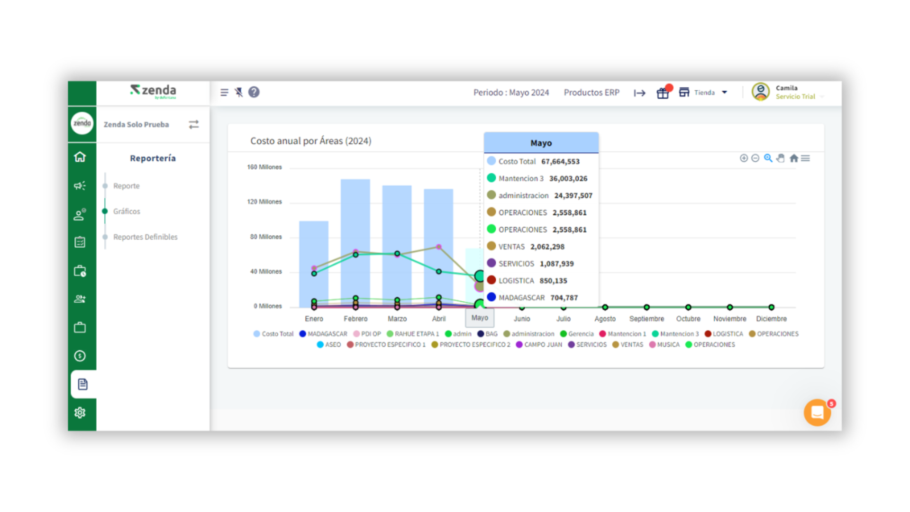Open the home icon in the green sidebar

click(x=80, y=157)
